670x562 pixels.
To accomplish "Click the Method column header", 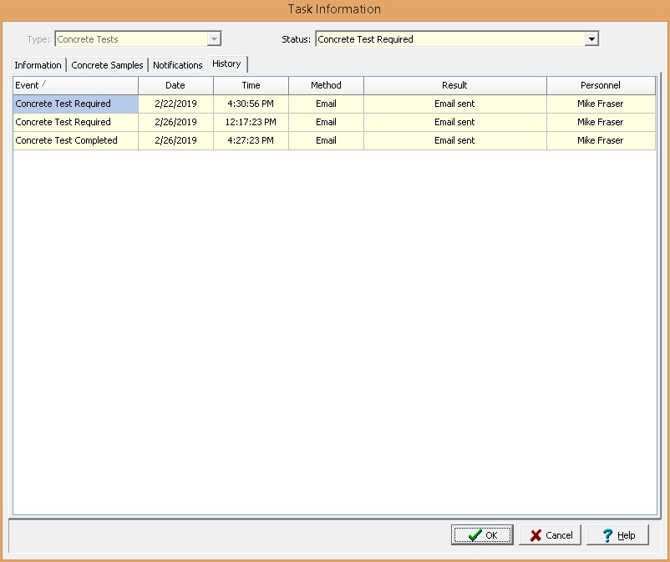I will [326, 85].
